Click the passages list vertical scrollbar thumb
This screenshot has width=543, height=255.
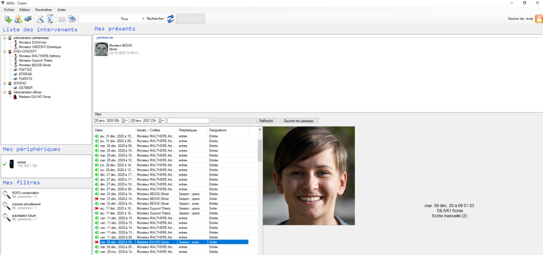[260, 151]
